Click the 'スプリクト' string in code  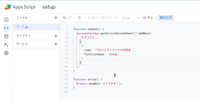tap(88, 37)
